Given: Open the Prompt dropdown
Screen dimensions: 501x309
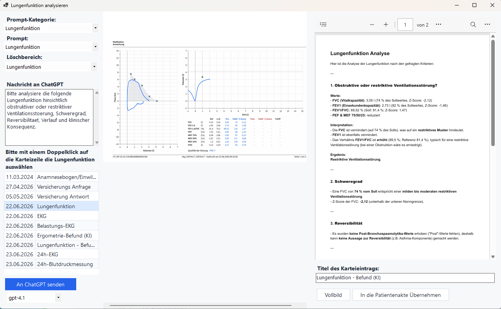Looking at the screenshot, I should click(x=95, y=47).
